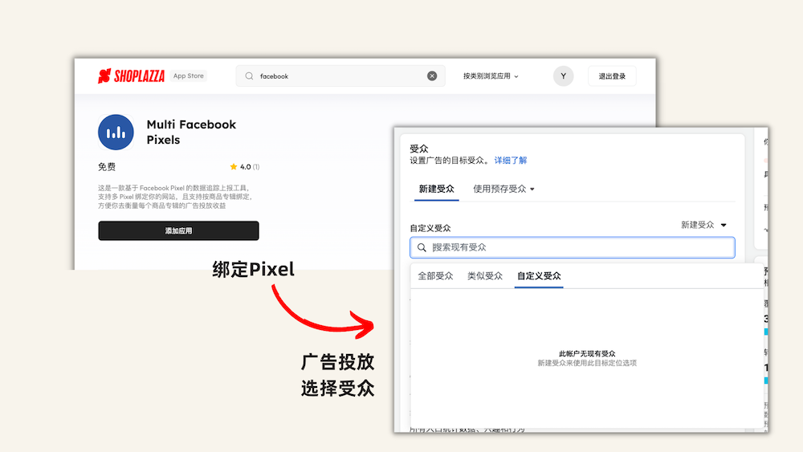Image resolution: width=803 pixels, height=452 pixels.
Task: Click the App Store badge
Action: click(189, 76)
